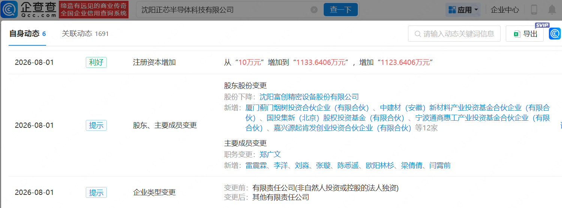Open the 应用 dropdown menu
The image size is (562, 208).
[x=463, y=10]
